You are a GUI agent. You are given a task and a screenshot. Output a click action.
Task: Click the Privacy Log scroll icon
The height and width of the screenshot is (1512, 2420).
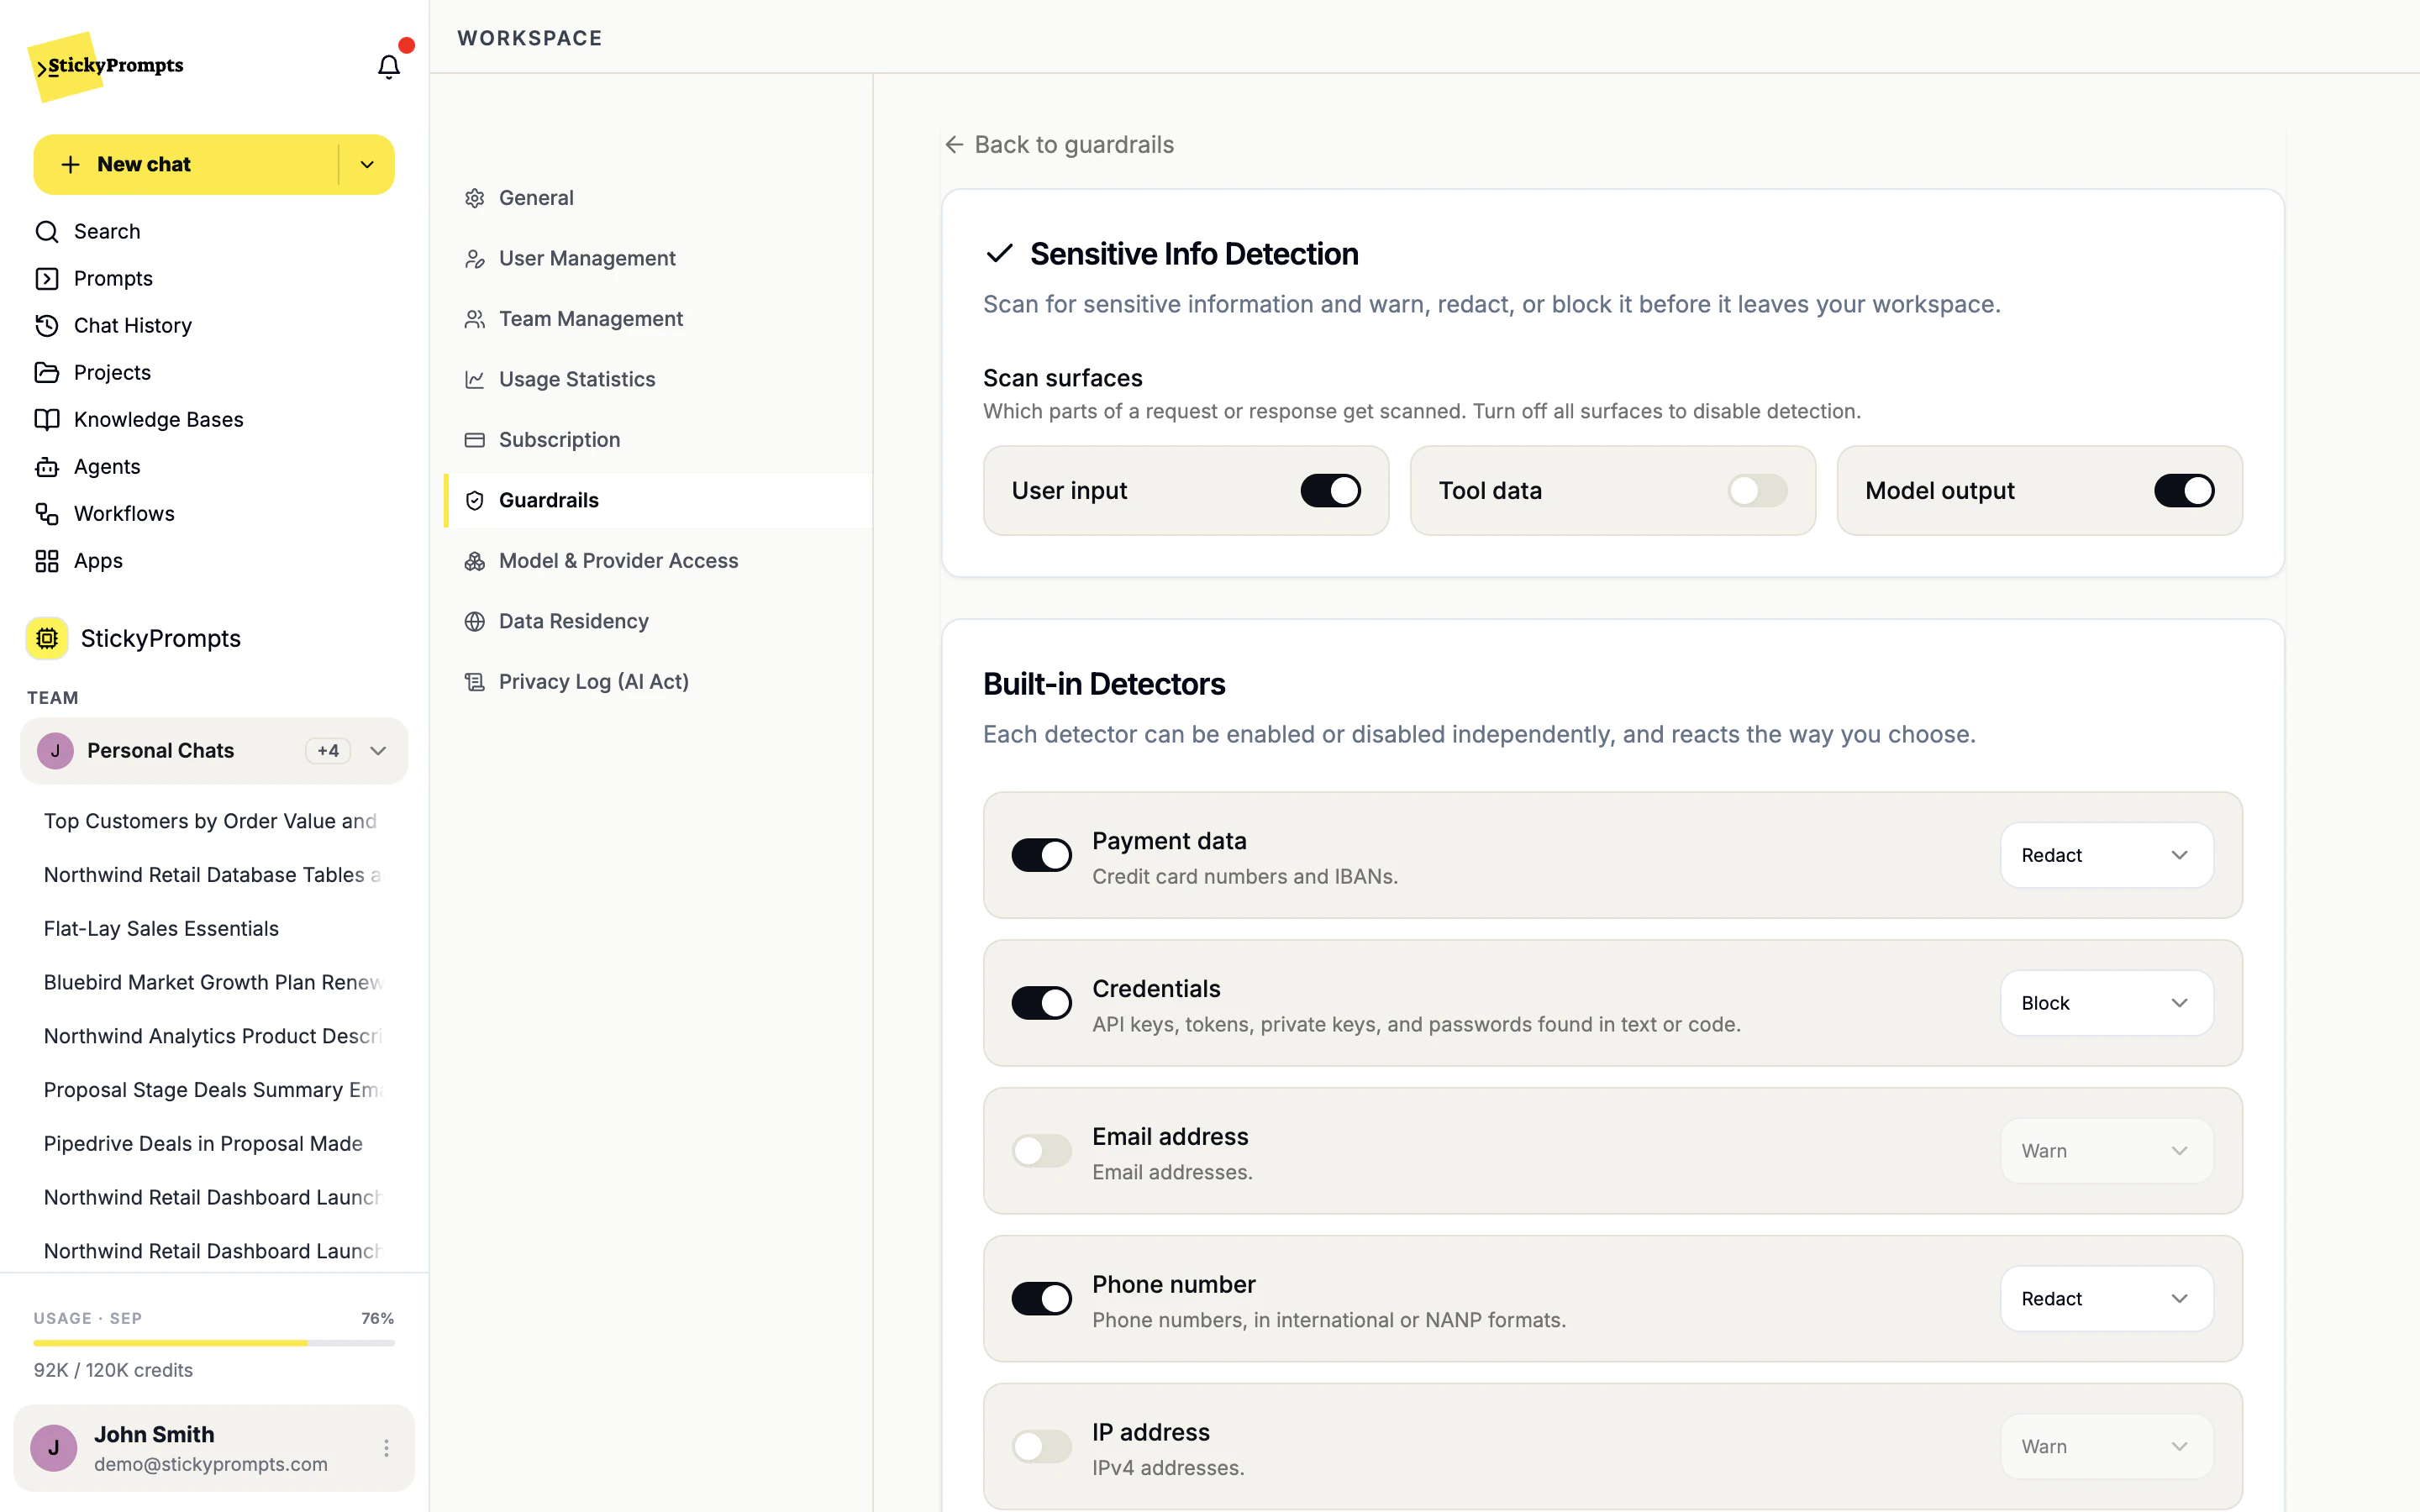tap(475, 682)
